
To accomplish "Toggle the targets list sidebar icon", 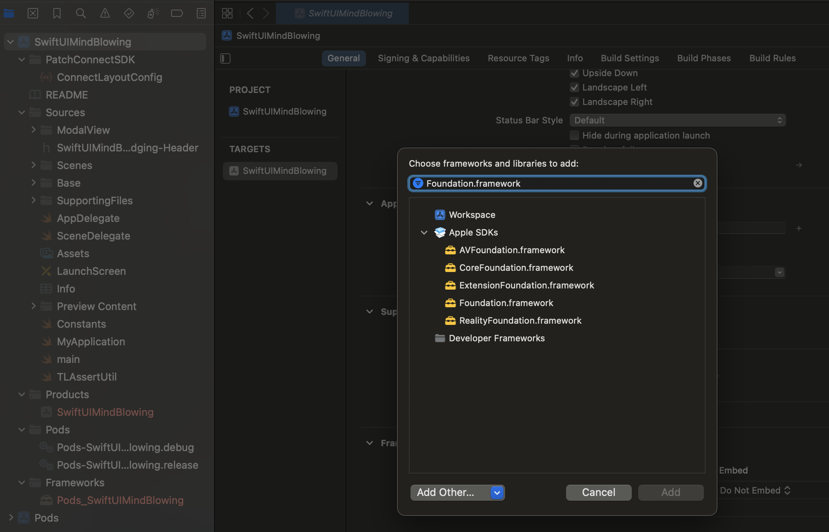I will point(225,58).
